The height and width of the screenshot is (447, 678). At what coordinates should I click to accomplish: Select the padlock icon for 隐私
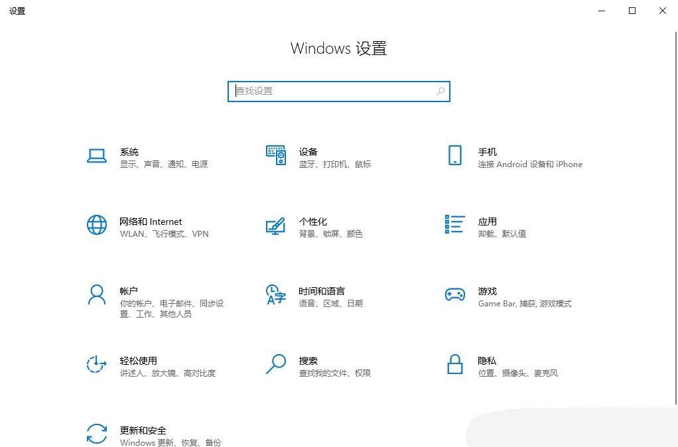454,364
